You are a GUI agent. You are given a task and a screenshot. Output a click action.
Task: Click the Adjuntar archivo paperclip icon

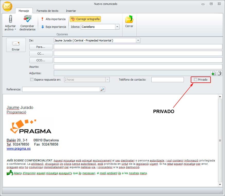[x=10, y=19]
